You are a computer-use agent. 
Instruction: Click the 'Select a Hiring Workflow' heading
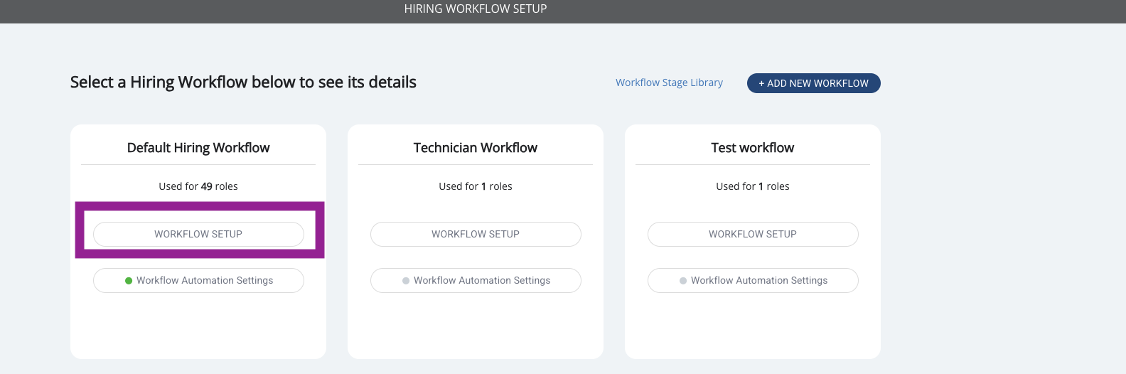tap(243, 82)
